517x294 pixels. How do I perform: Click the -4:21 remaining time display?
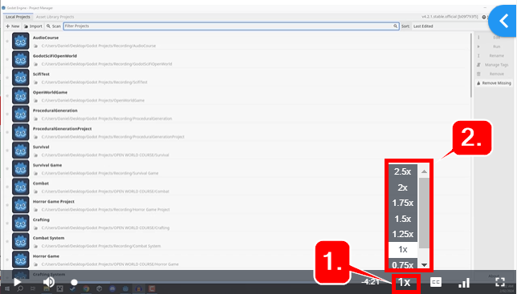coord(370,282)
